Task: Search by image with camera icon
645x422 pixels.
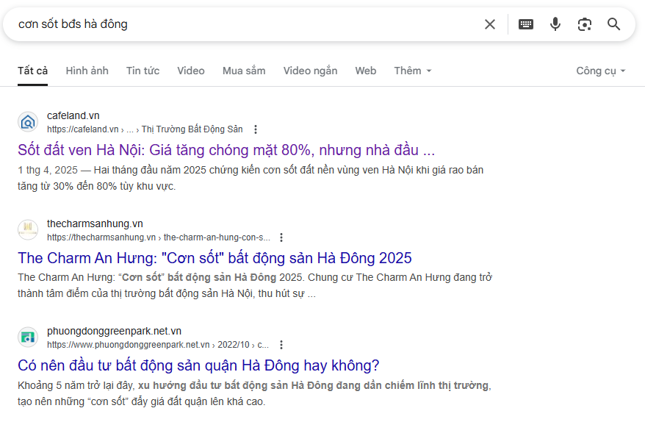Action: [585, 24]
